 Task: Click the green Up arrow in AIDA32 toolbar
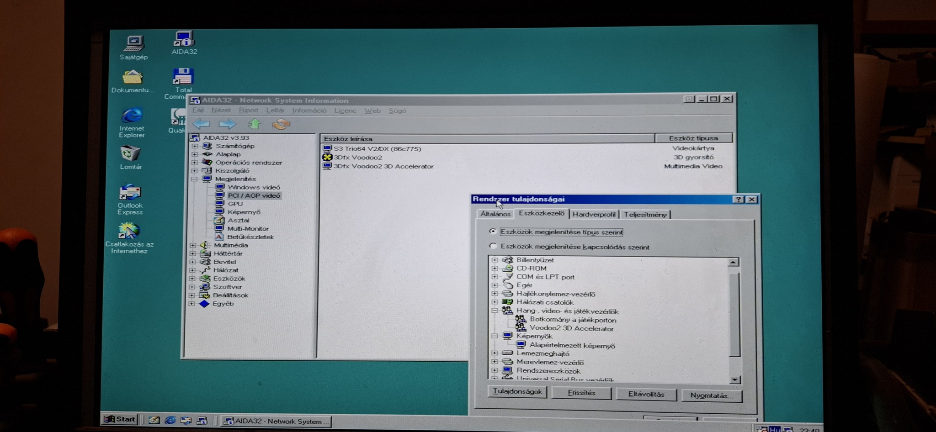click(x=255, y=124)
